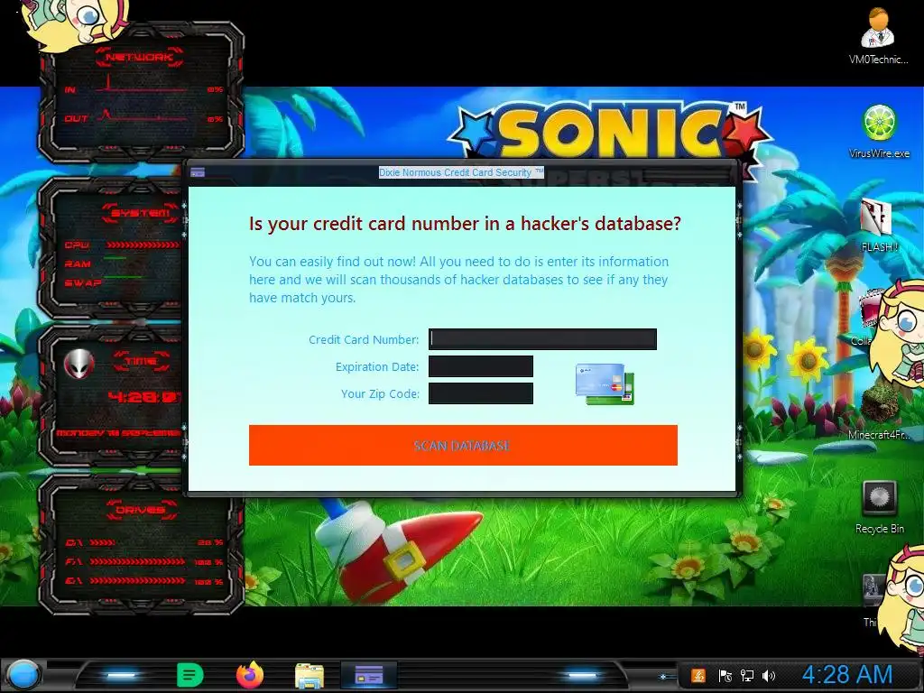Screen dimensions: 924x693
Task: Click the Star Butterfly sticker at top-left corner
Action: click(74, 23)
